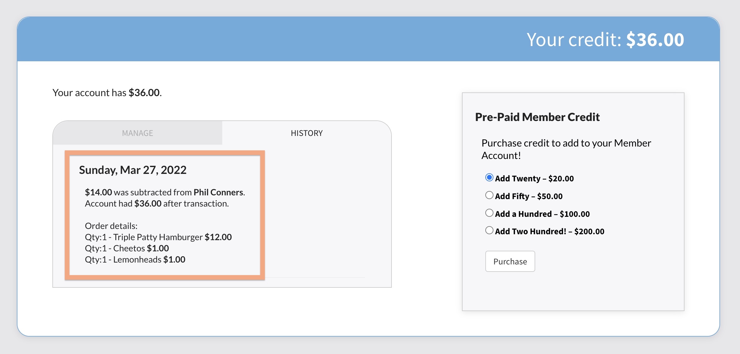
Task: Select the Cheetos order line
Action: [127, 248]
